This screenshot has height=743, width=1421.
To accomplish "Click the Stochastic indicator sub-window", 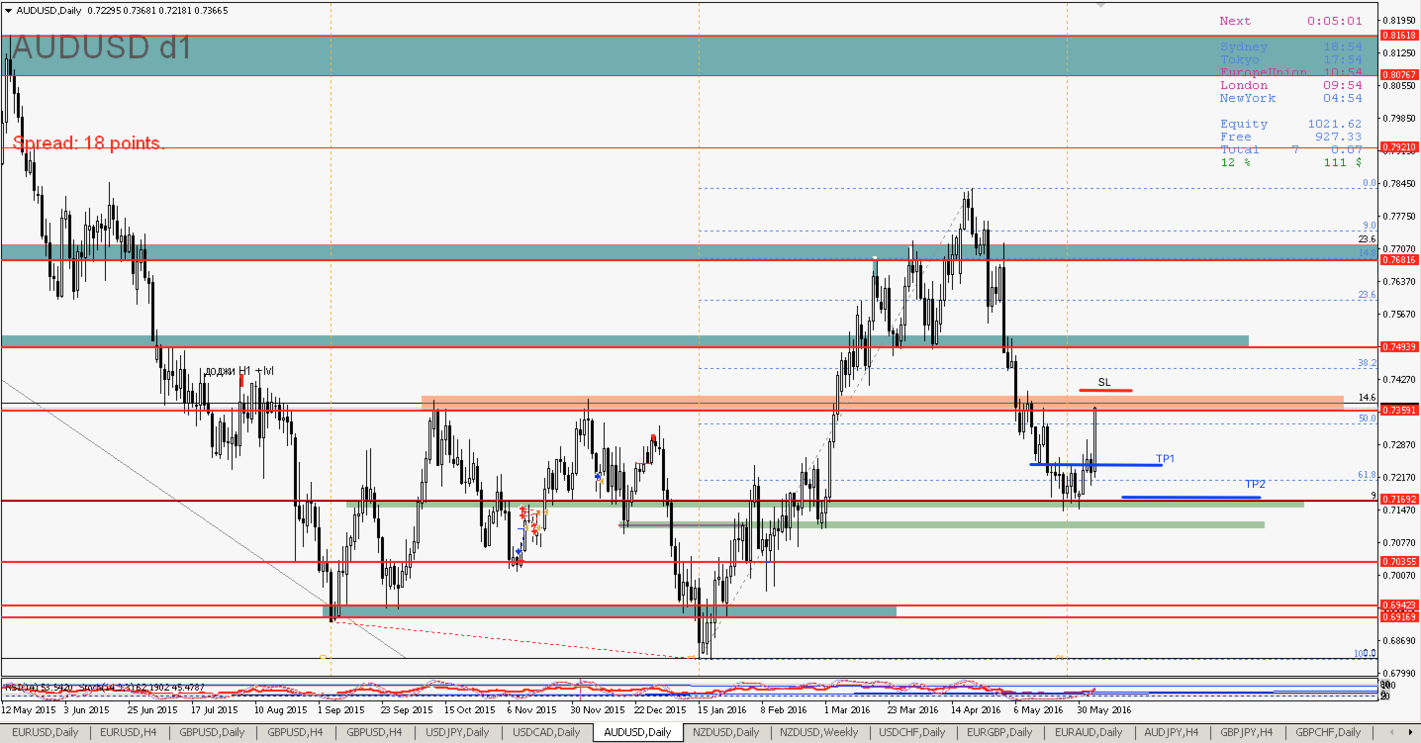I will 691,690.
